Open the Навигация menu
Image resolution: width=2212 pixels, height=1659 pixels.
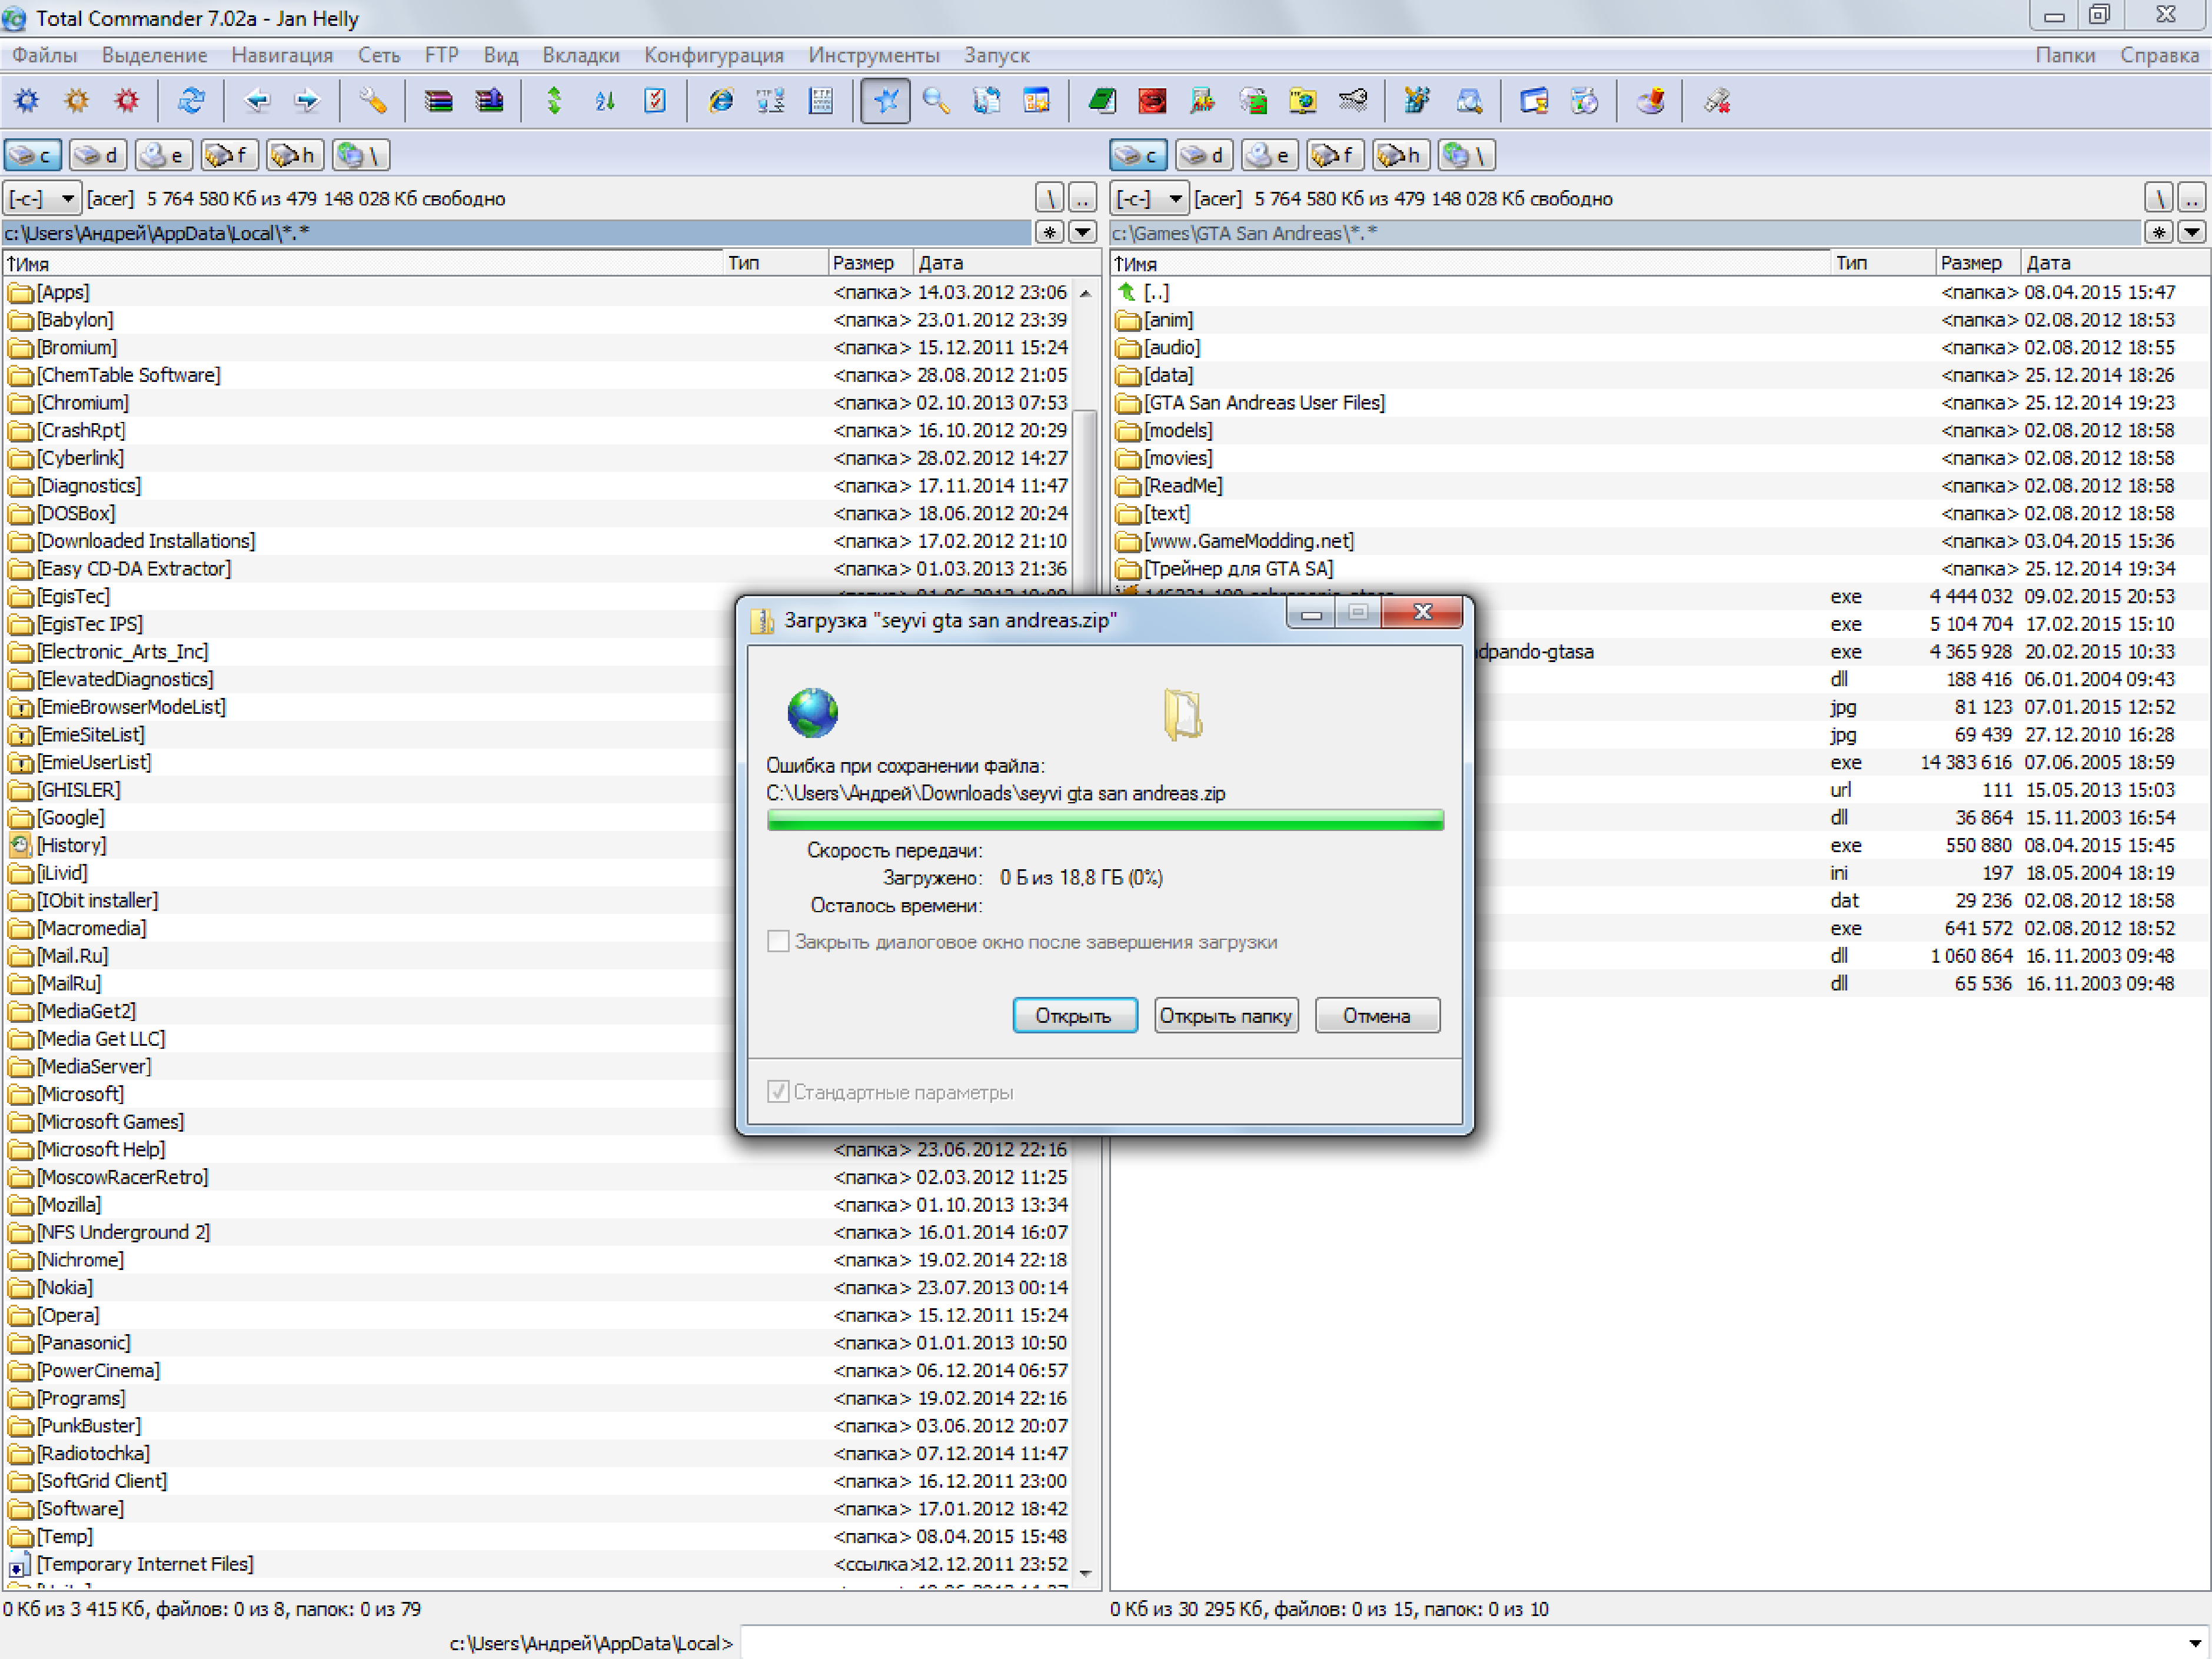(x=282, y=55)
